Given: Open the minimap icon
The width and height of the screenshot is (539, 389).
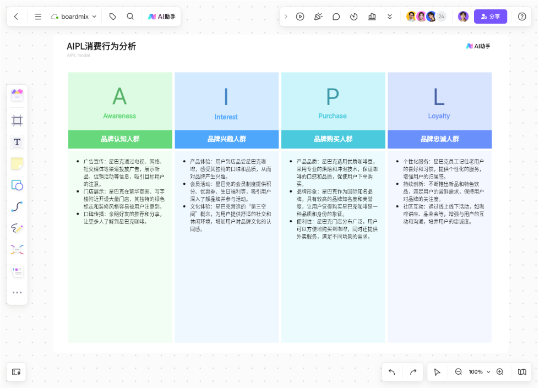Looking at the screenshot, I should [522, 372].
